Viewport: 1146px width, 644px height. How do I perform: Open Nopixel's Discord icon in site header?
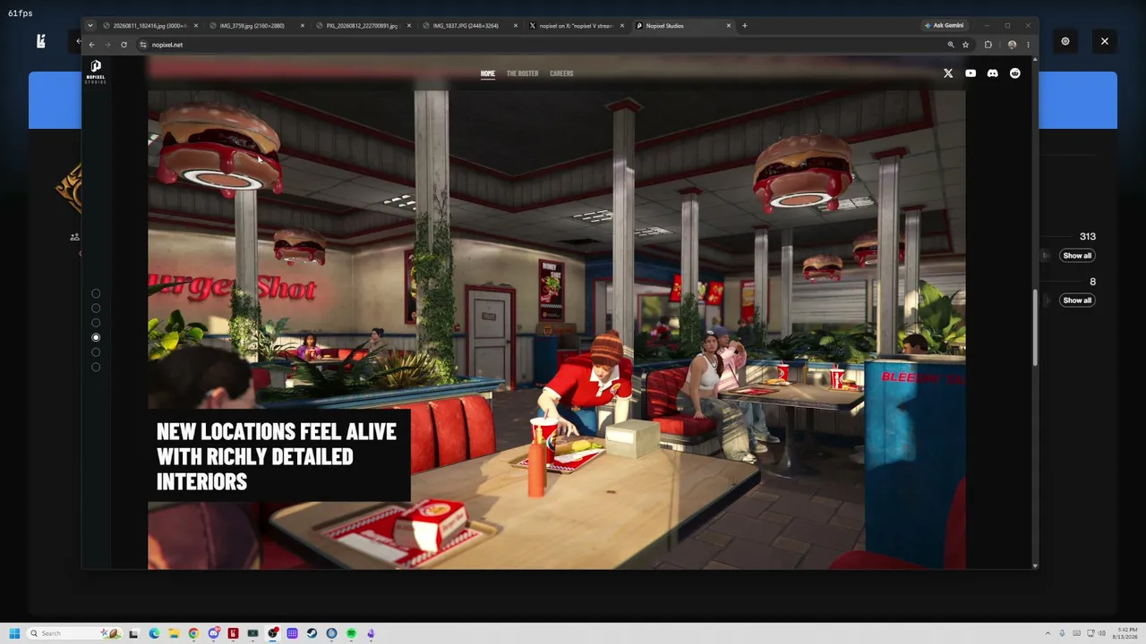(993, 73)
